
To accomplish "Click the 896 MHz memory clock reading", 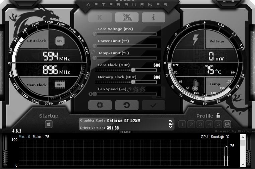I will tap(56, 70).
